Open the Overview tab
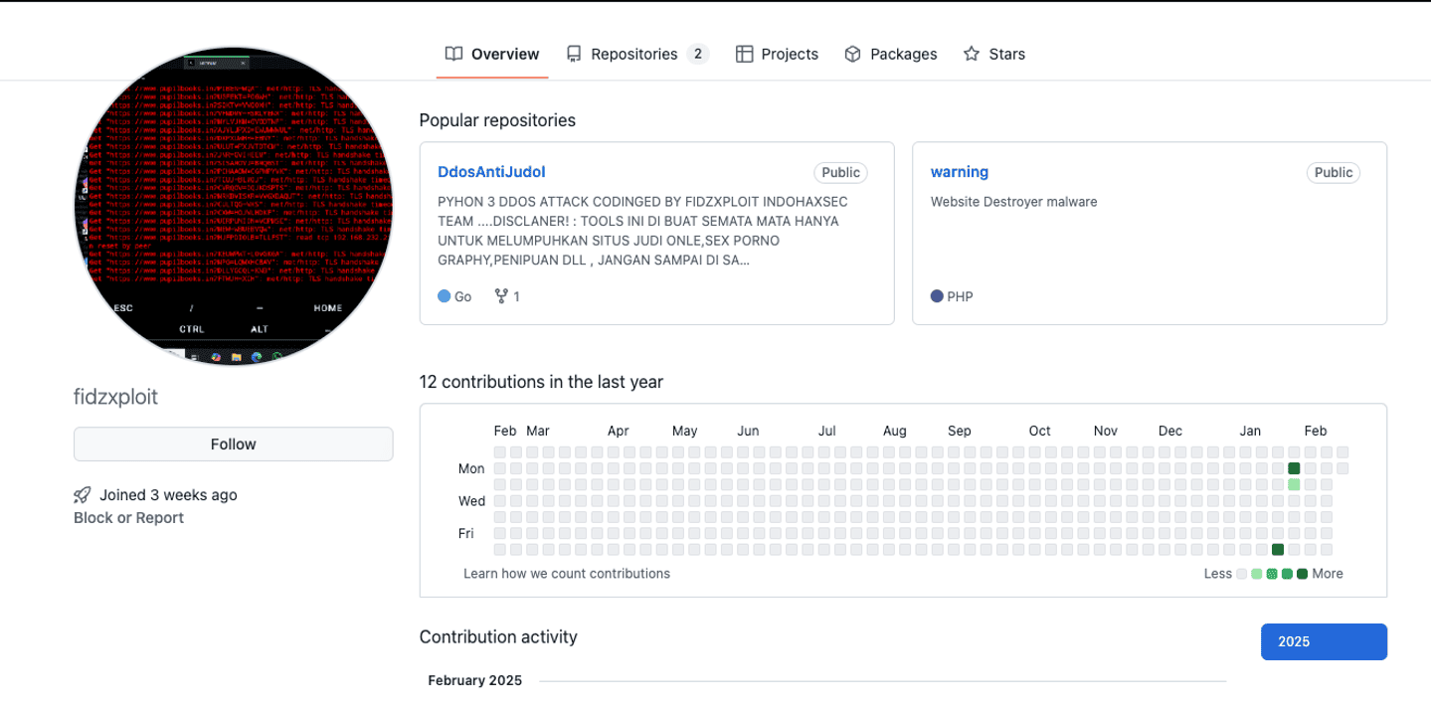The image size is (1431, 710). click(492, 54)
